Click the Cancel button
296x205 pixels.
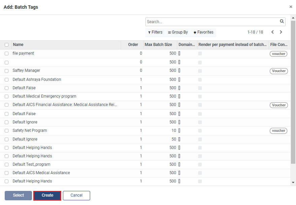76,195
